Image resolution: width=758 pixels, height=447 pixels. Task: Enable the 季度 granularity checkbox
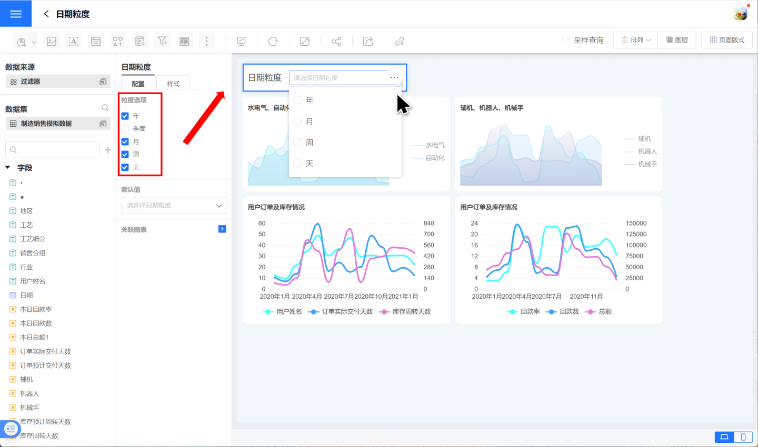[x=125, y=128]
